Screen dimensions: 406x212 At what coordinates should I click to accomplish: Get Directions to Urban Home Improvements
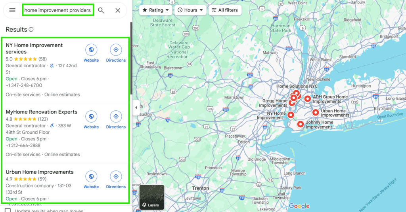click(x=116, y=180)
